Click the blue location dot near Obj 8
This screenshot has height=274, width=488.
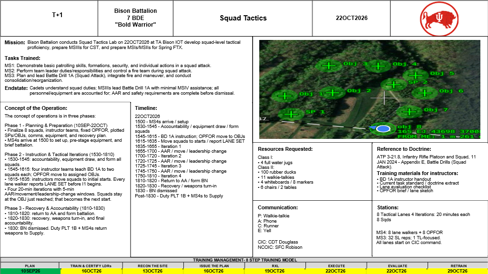[x=383, y=128]
